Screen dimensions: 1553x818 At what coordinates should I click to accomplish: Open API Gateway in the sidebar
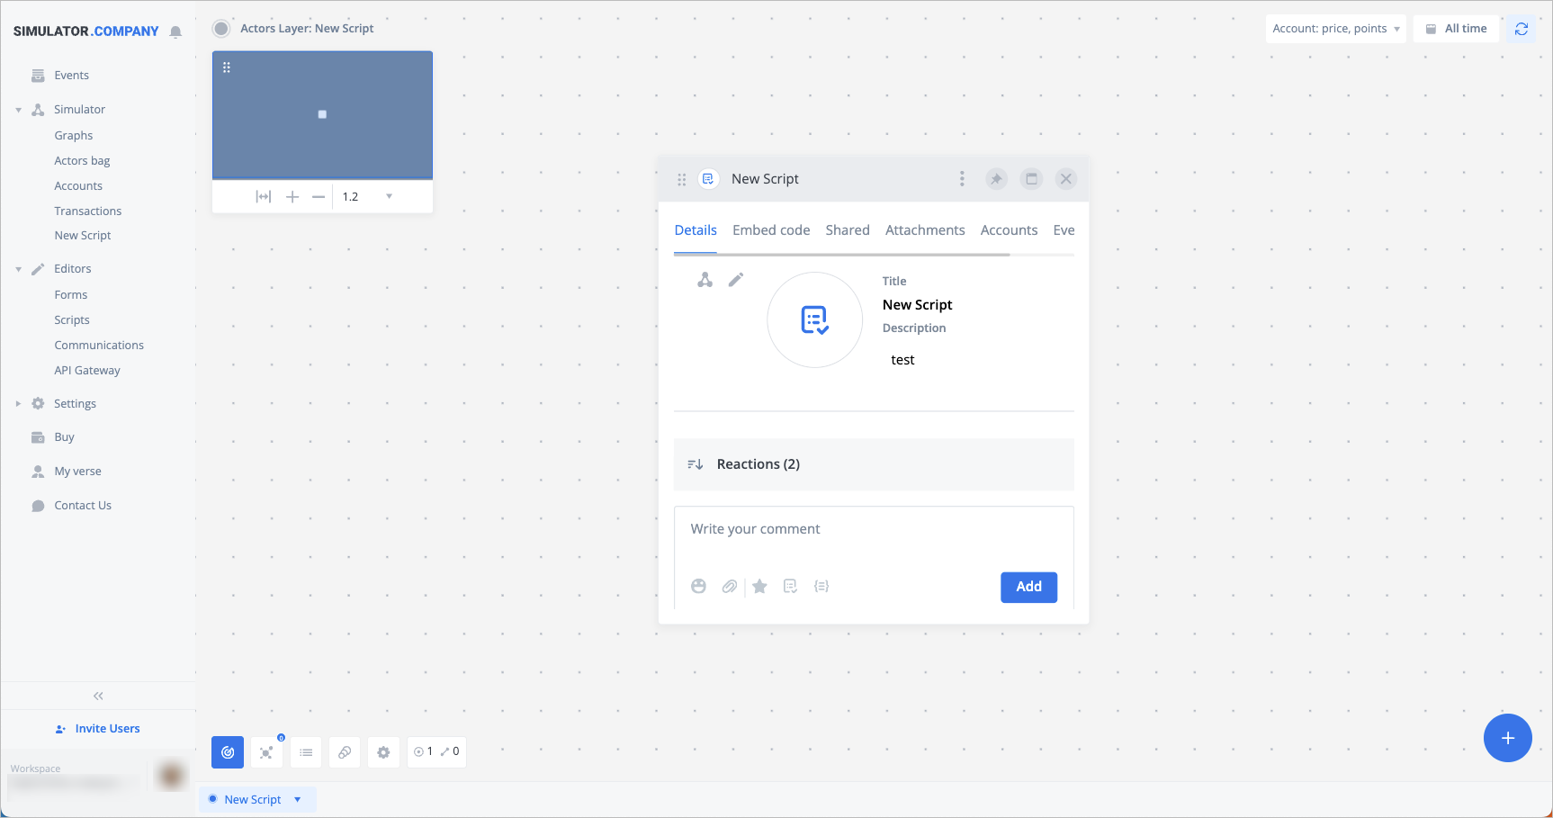point(87,371)
